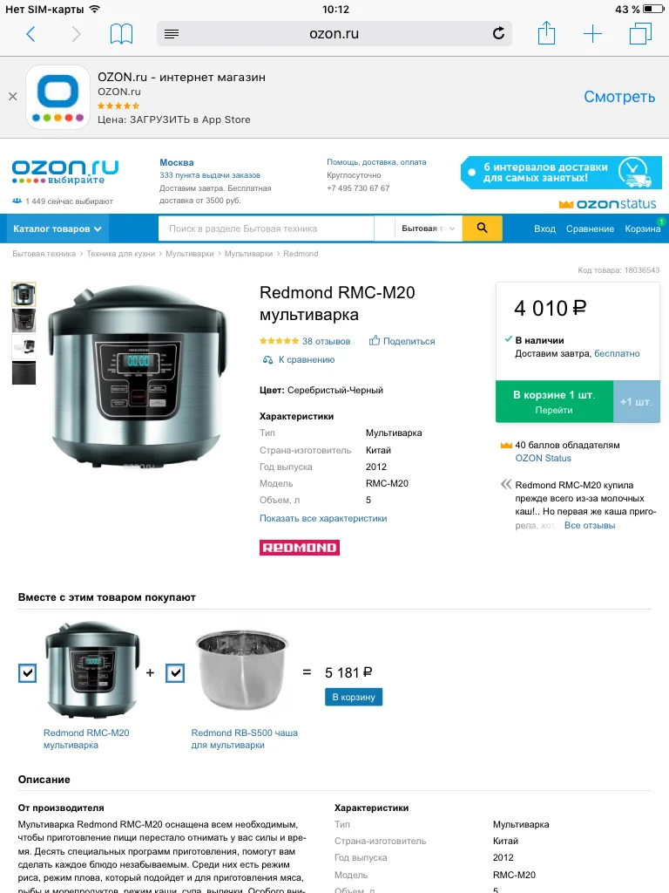Open Корзина in the top menu
Image resolution: width=669 pixels, height=893 pixels.
(x=642, y=228)
